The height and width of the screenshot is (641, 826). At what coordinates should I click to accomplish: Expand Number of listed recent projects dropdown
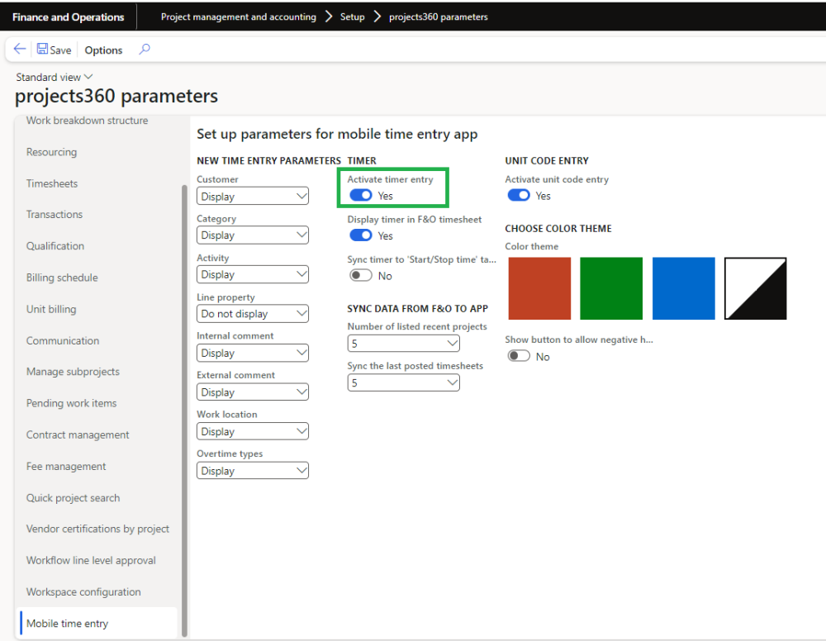[x=403, y=343]
